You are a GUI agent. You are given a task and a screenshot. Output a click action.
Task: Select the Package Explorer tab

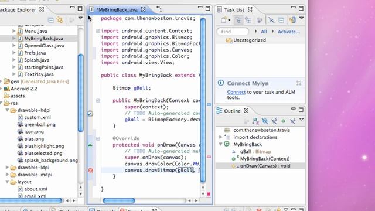tap(18, 9)
